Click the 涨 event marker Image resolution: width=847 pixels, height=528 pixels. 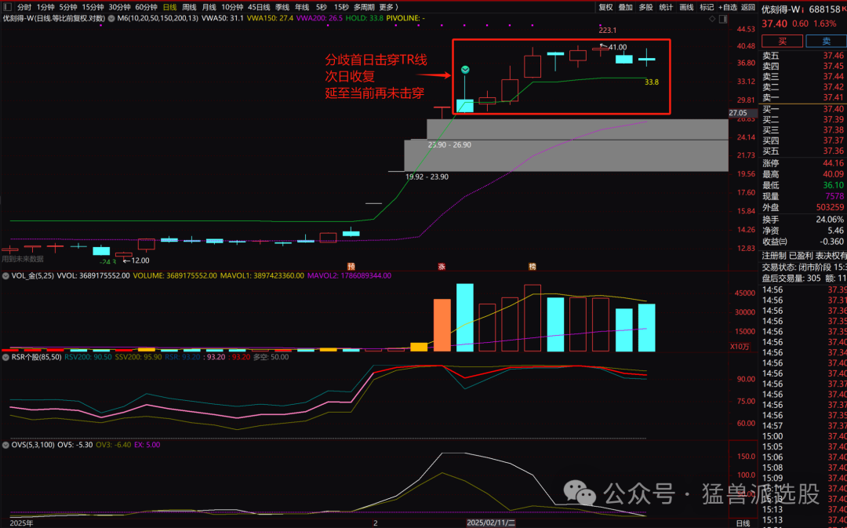tap(442, 267)
